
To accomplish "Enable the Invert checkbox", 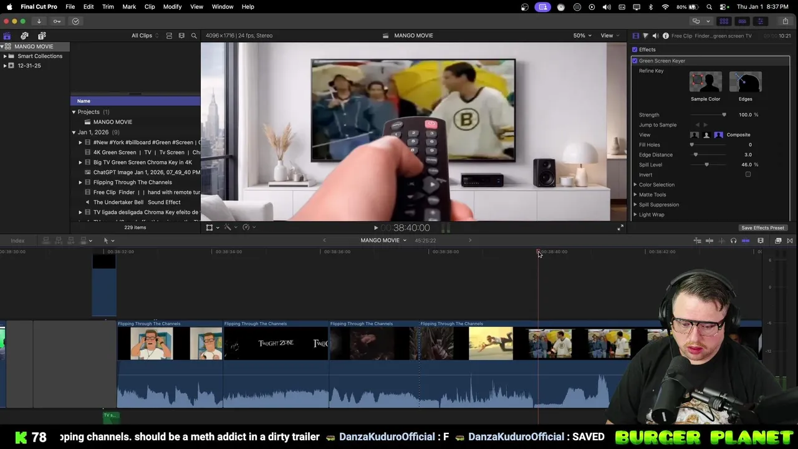I will click(748, 175).
